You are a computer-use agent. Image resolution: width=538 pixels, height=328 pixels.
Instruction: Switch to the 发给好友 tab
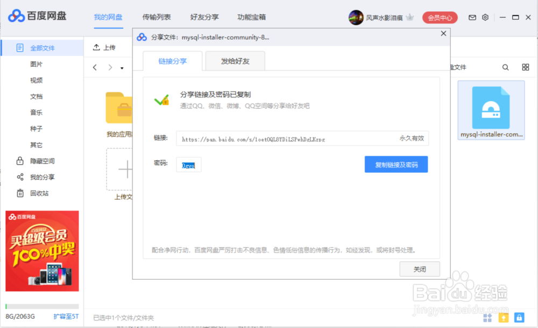click(235, 61)
